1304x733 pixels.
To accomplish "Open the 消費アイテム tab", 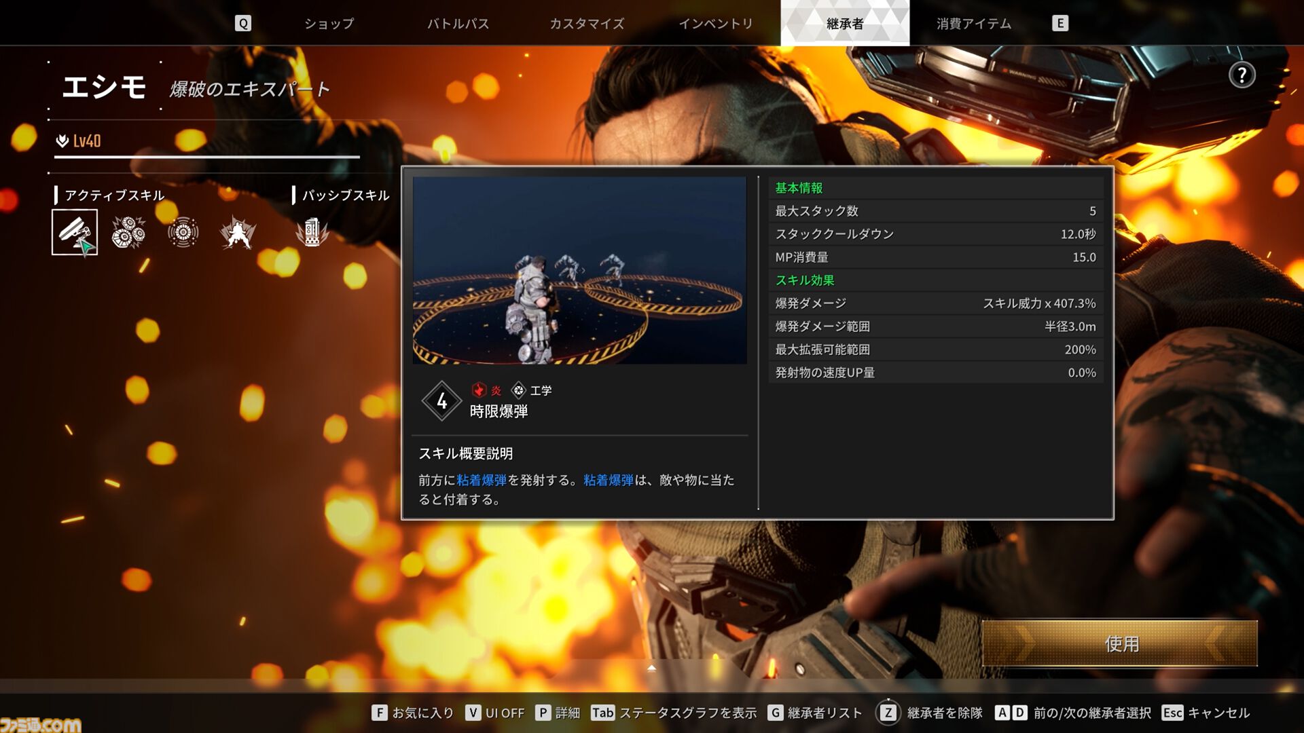I will click(x=974, y=23).
